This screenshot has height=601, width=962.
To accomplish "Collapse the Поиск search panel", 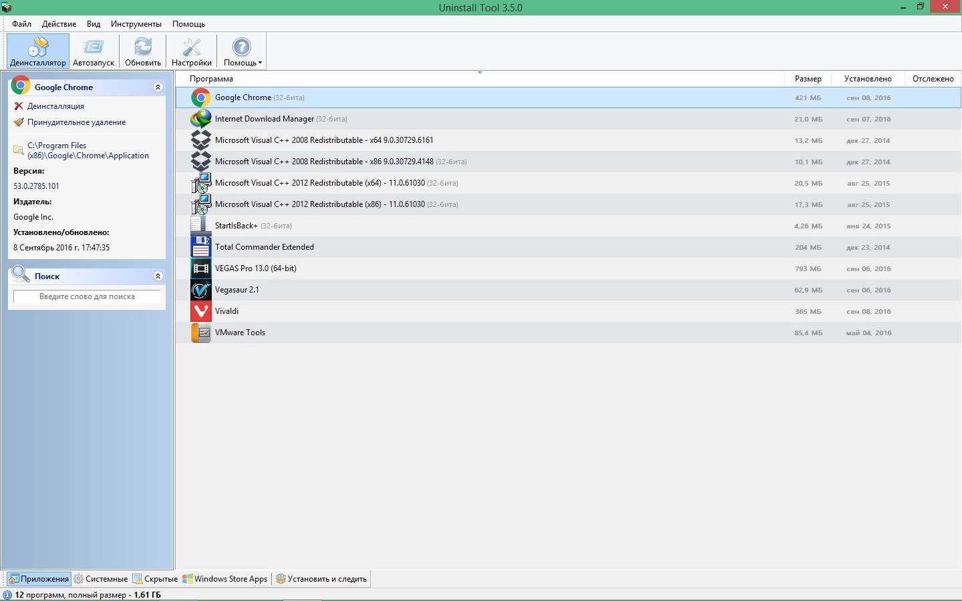I will (158, 276).
